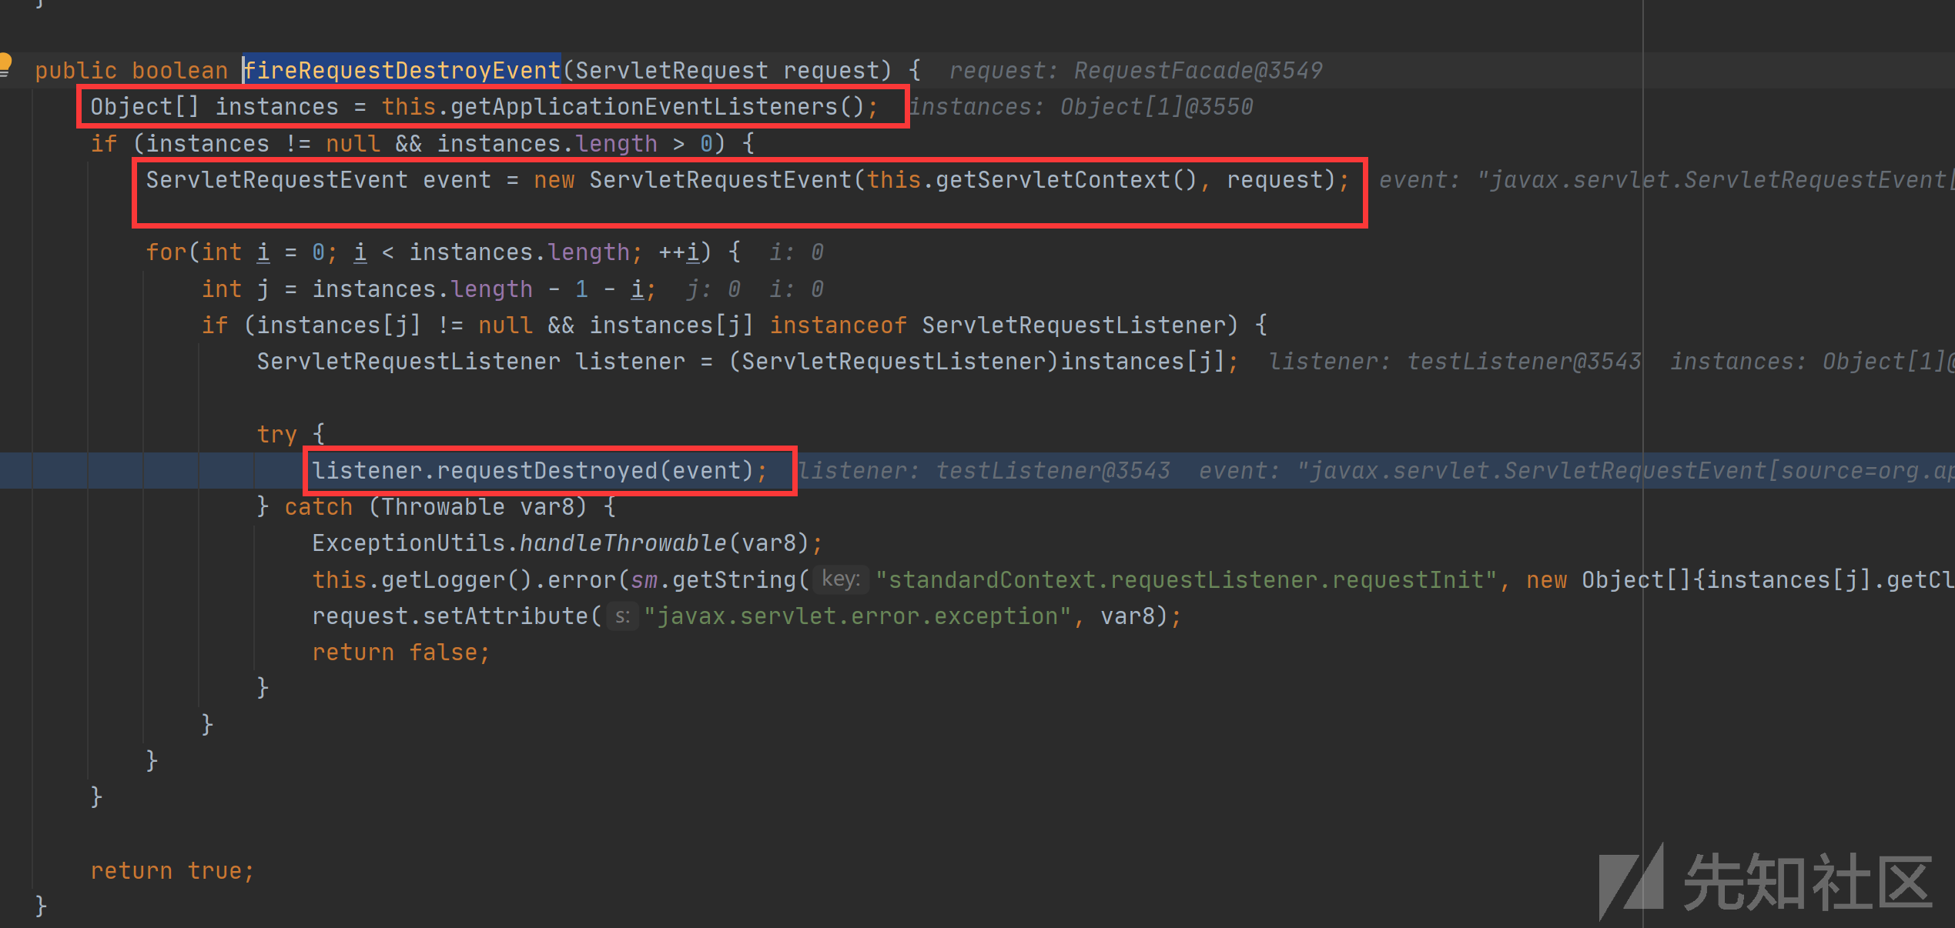Click listener.requestDestroyed(event) on highlighted line
This screenshot has height=928, width=1955.
(539, 471)
